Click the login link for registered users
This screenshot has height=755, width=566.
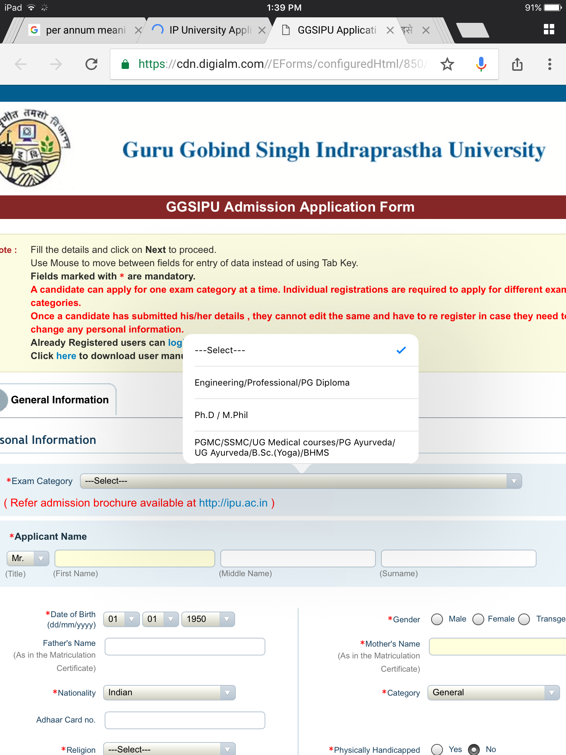coord(175,343)
